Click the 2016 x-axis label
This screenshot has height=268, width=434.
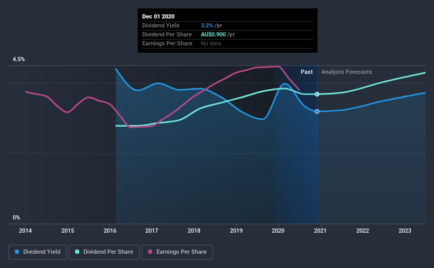point(110,231)
